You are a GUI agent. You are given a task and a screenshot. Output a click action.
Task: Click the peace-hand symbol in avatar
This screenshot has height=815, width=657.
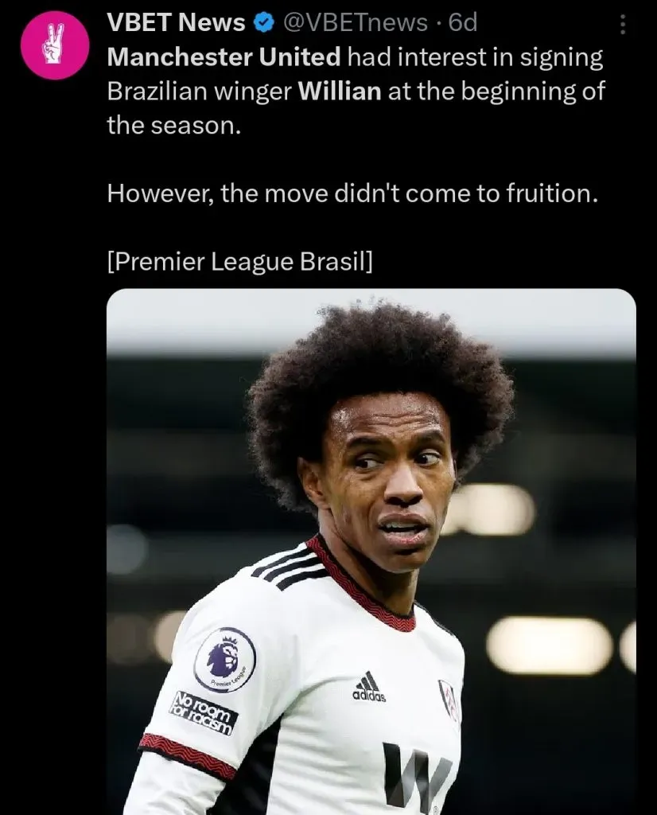tap(54, 45)
